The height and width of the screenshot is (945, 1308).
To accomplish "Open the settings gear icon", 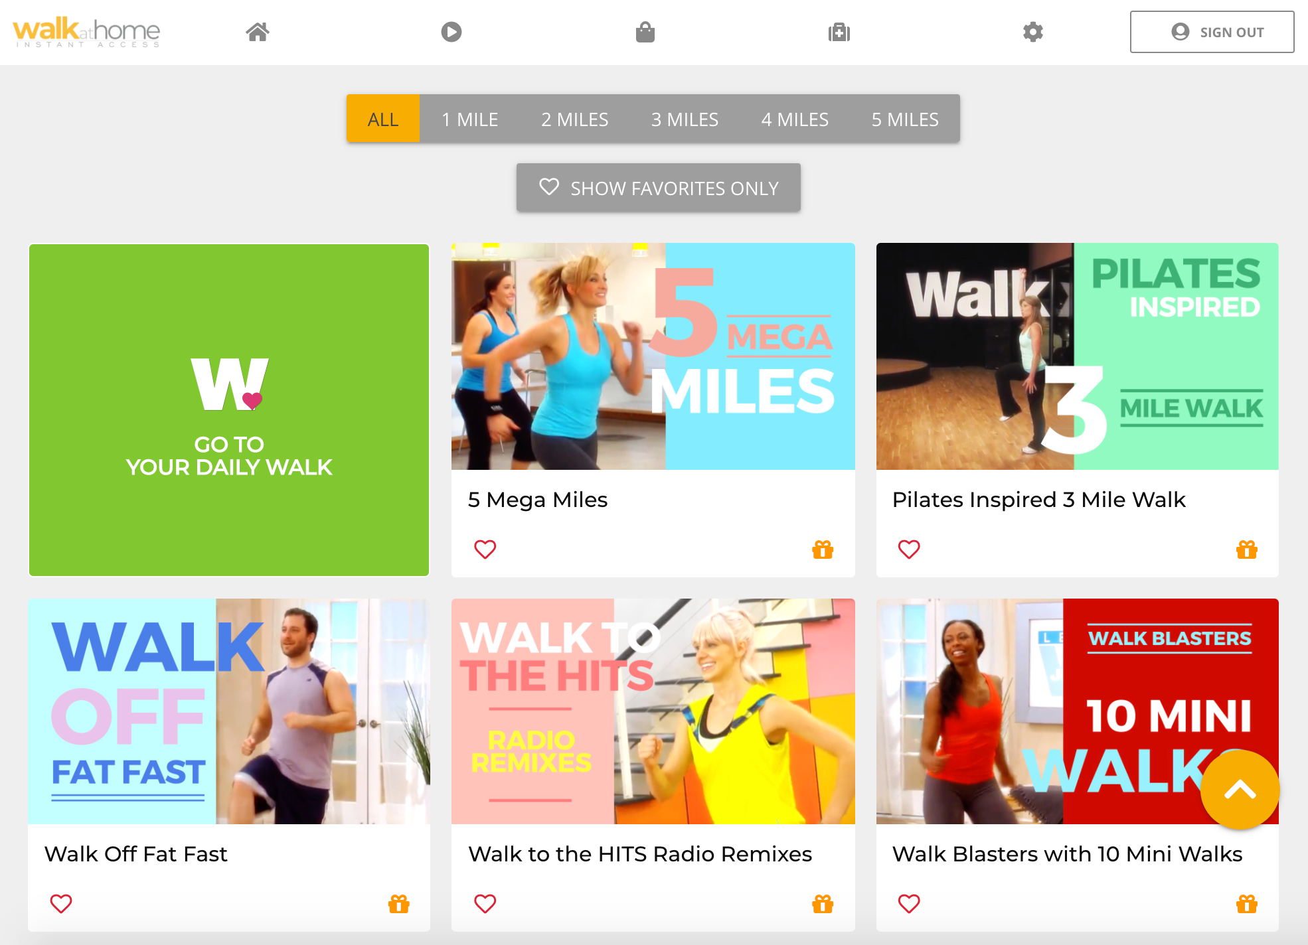I will [x=1033, y=32].
